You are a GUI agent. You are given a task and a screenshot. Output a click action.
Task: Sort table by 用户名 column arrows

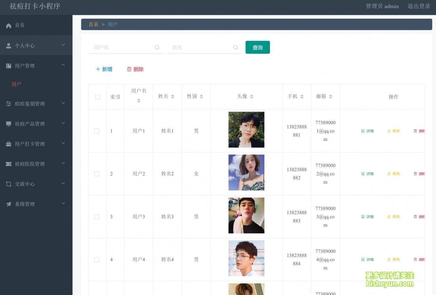point(139,101)
